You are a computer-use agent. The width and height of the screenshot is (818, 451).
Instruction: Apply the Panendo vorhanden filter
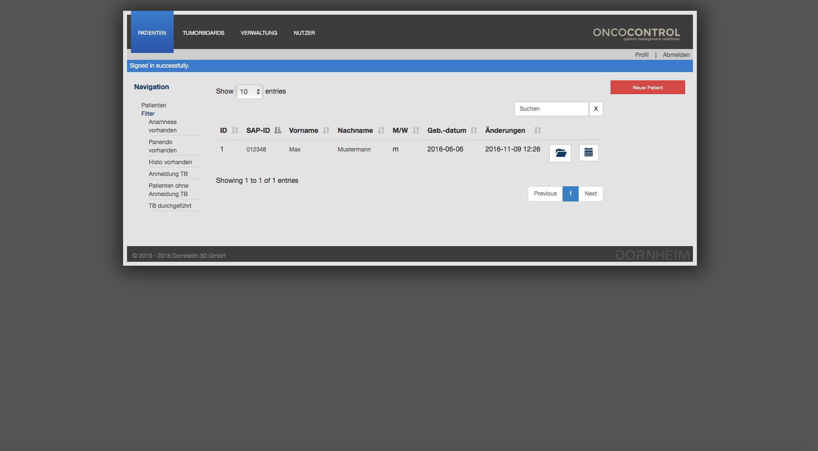163,146
